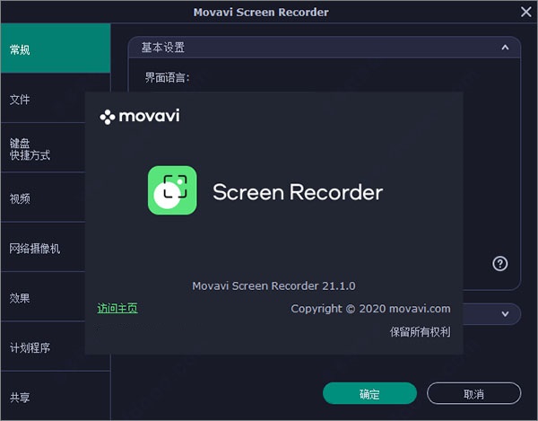The image size is (538, 421).
Task: Open the 常规 general settings tab
Action: [x=56, y=48]
